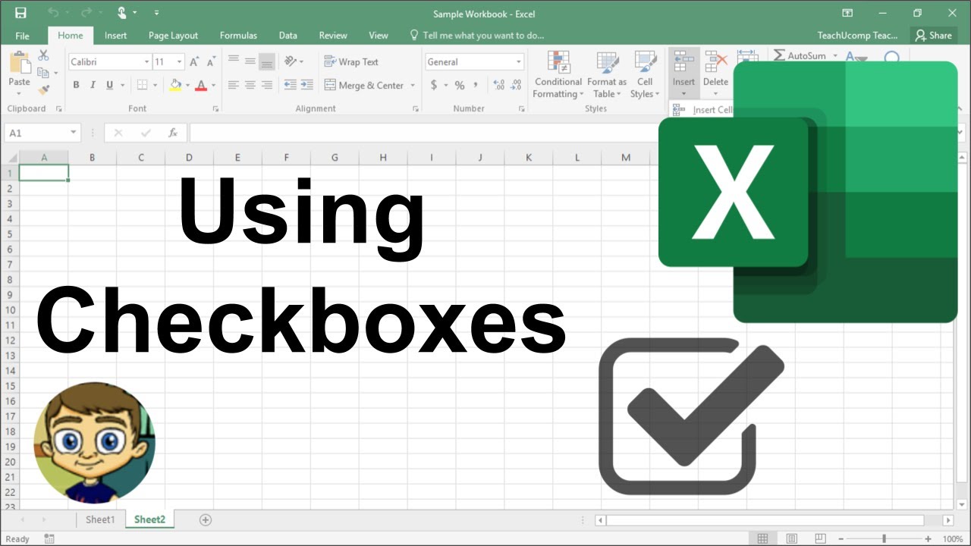Open the File tab

point(23,36)
